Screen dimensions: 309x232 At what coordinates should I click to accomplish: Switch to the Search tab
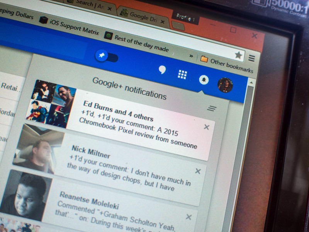(90, 5)
